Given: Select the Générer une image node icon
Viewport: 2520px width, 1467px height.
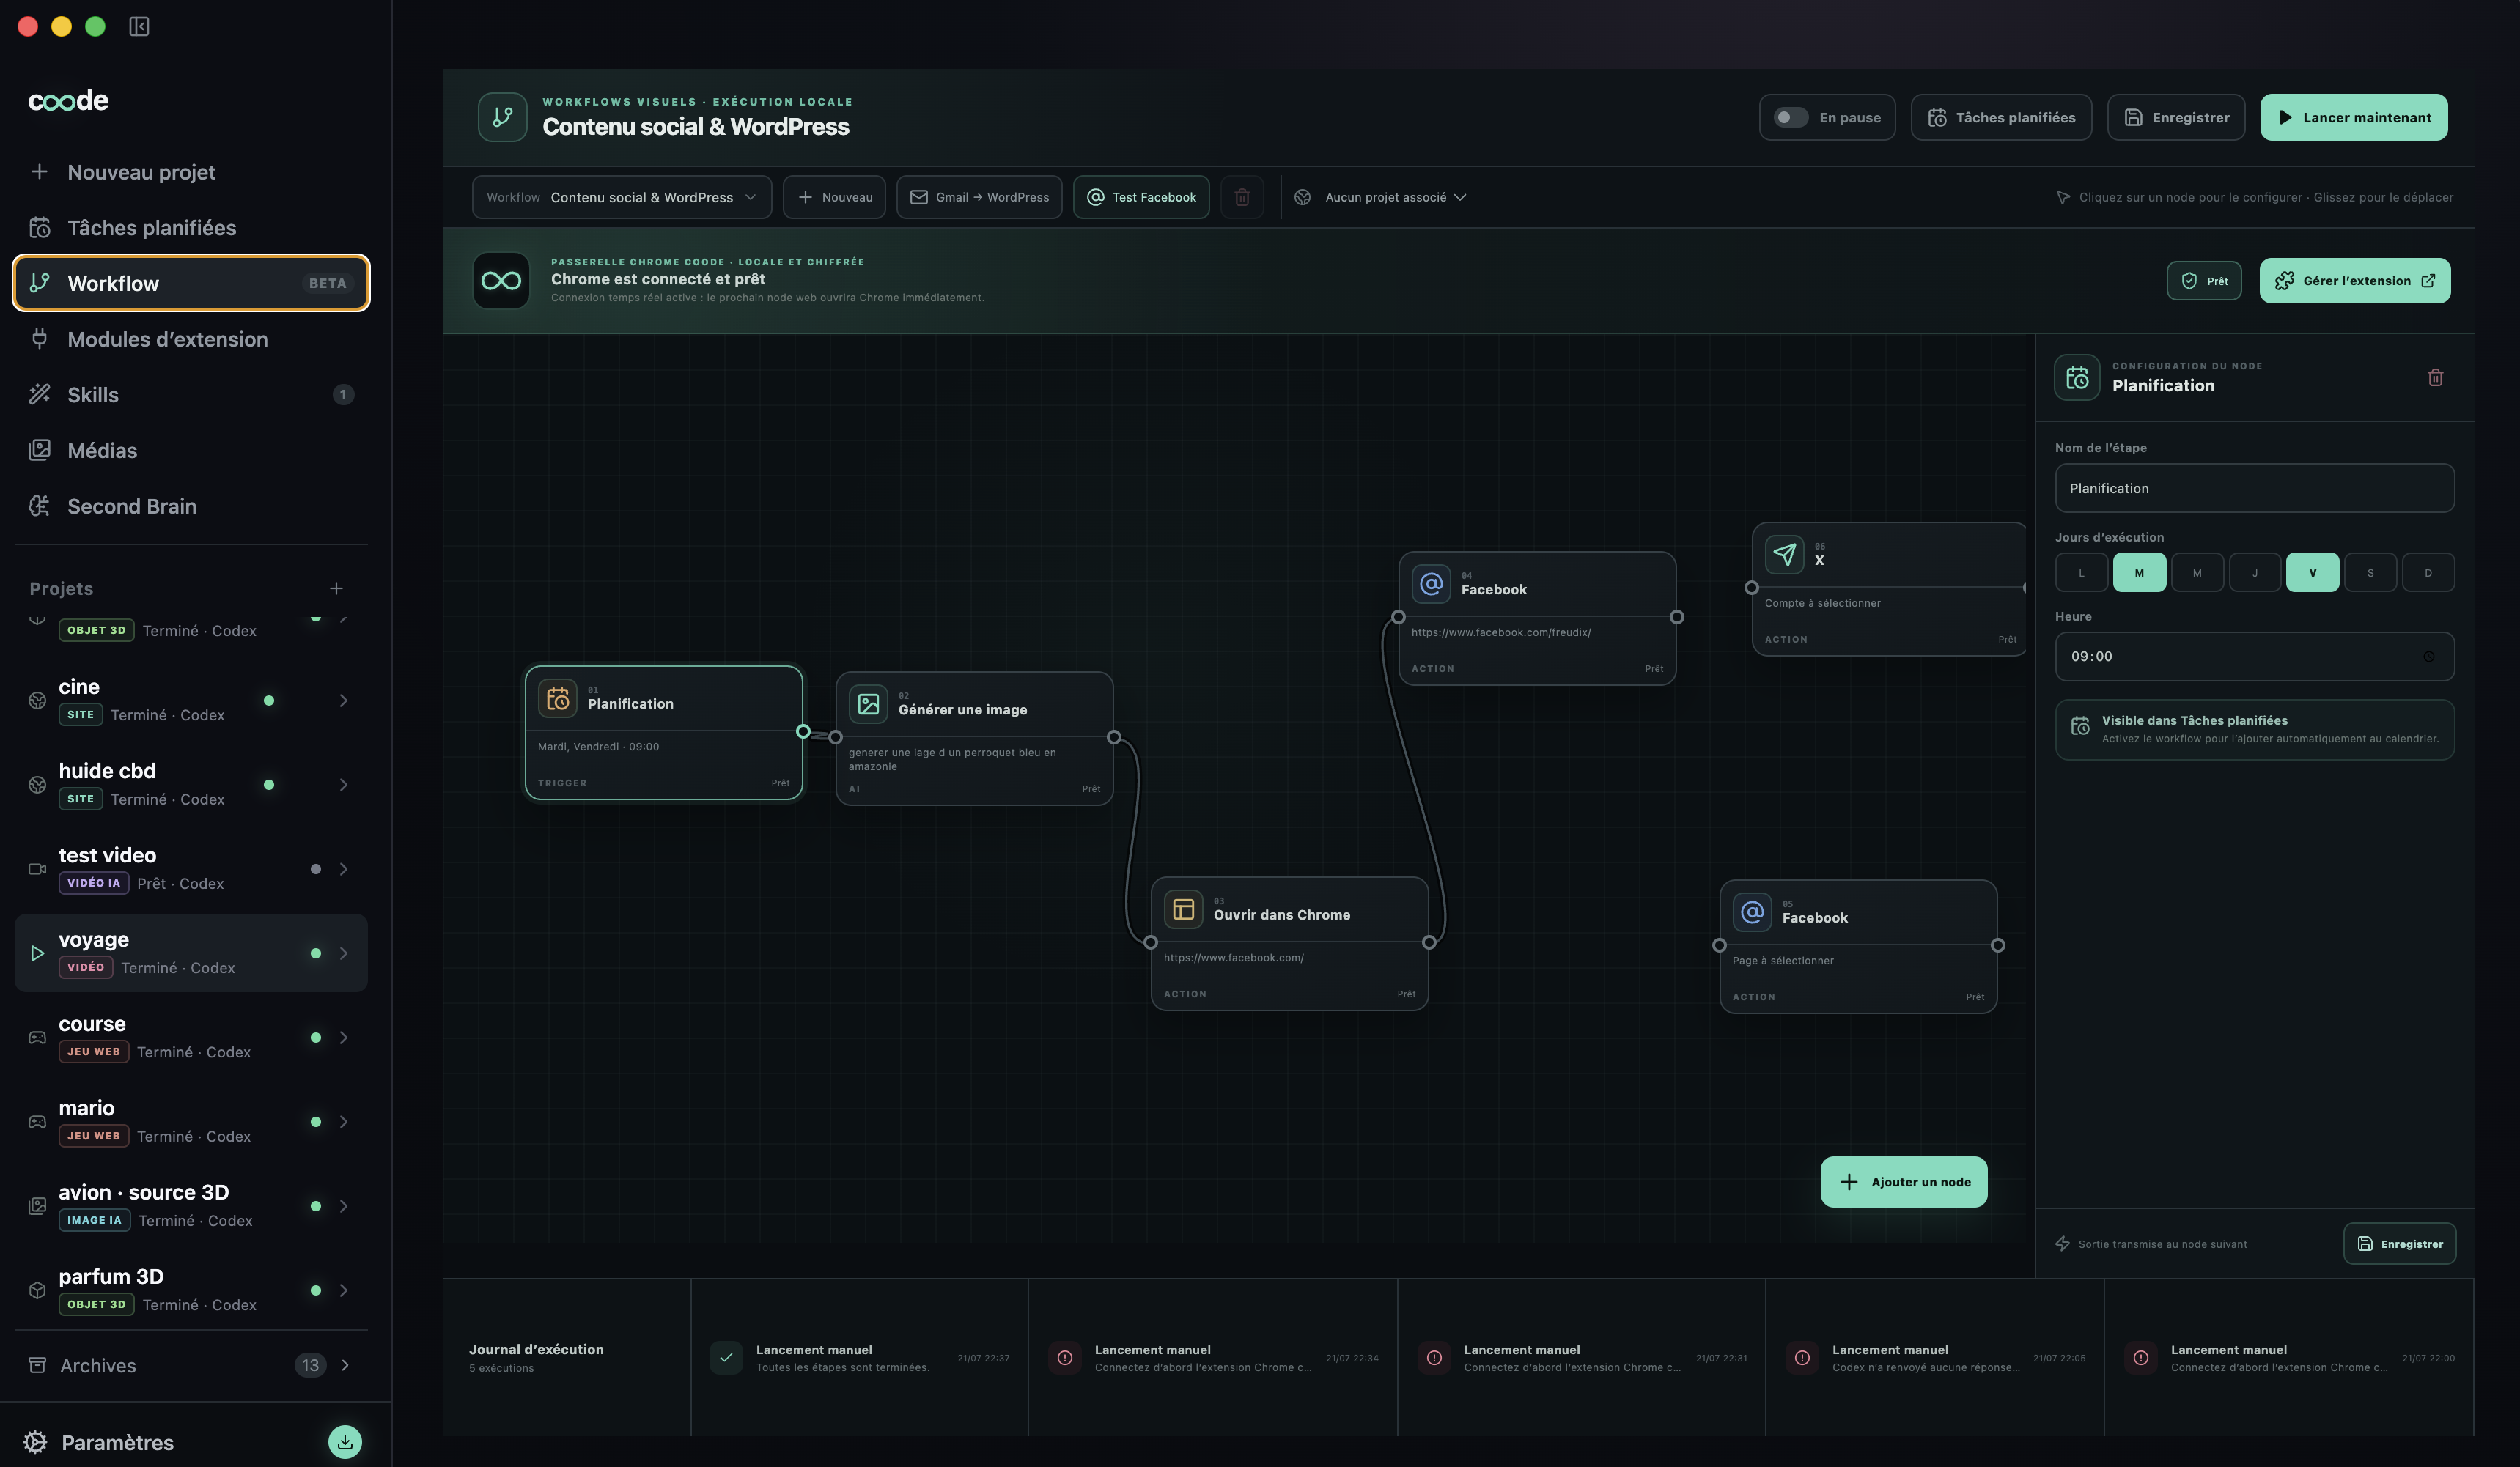Looking at the screenshot, I should [868, 705].
